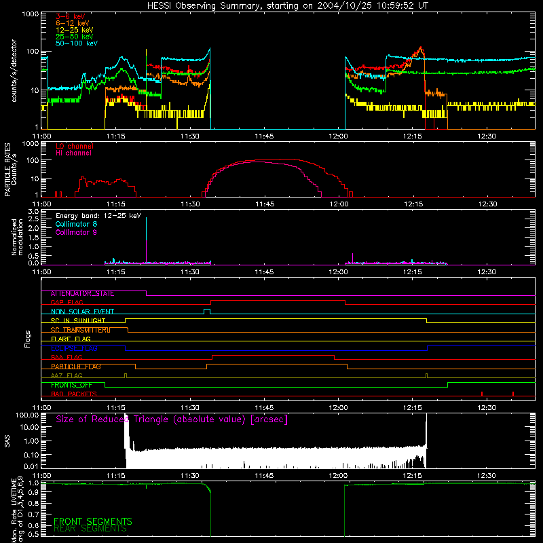
Task: Click the first BAD_PACKETS spike near 12:29
Action: point(482,394)
